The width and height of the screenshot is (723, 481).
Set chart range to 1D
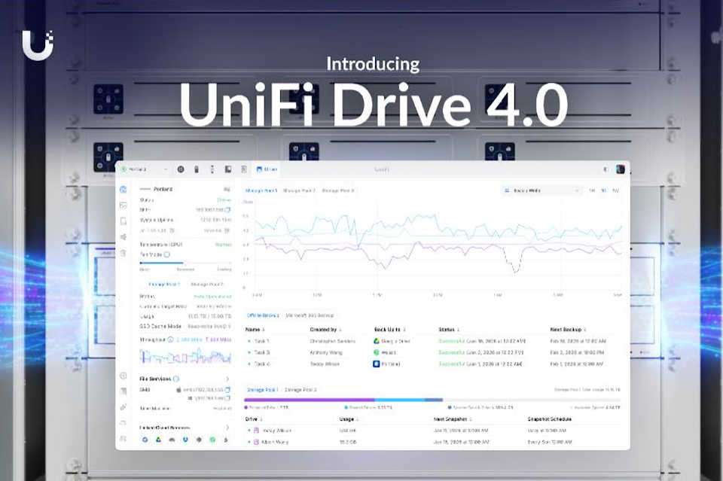coord(603,190)
